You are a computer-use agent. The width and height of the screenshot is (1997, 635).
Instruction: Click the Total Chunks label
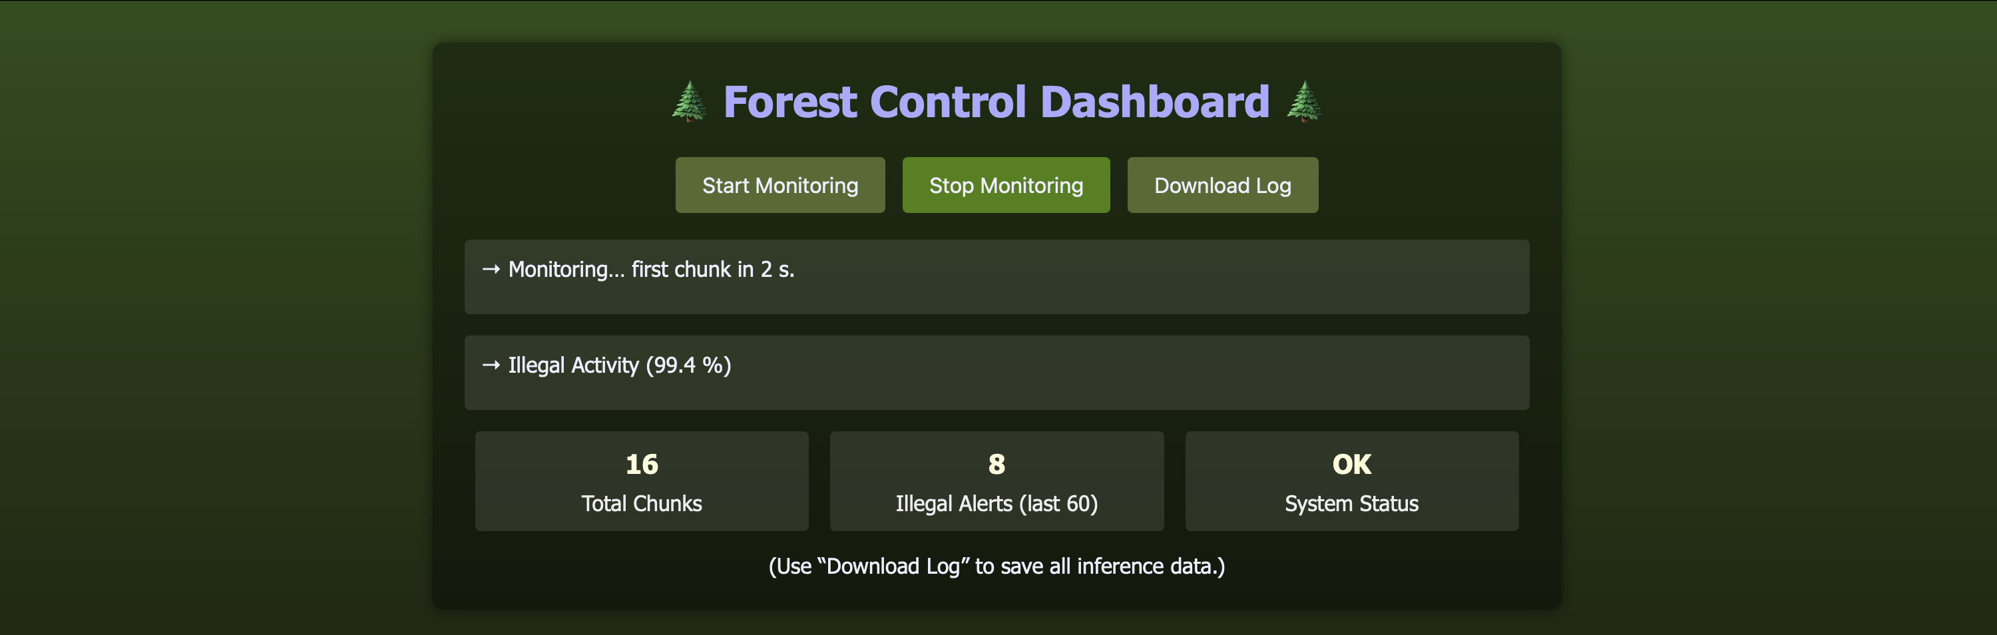click(641, 504)
